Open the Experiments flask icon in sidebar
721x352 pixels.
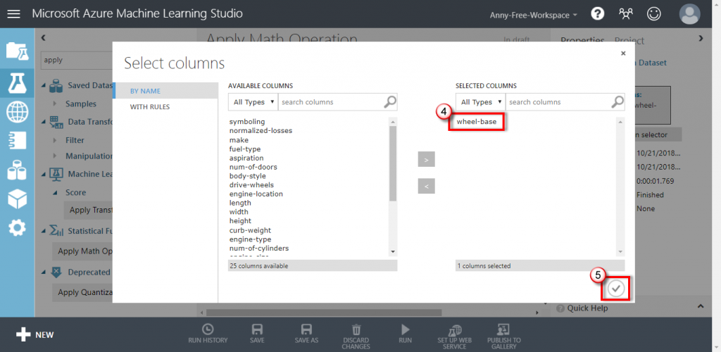click(x=17, y=82)
